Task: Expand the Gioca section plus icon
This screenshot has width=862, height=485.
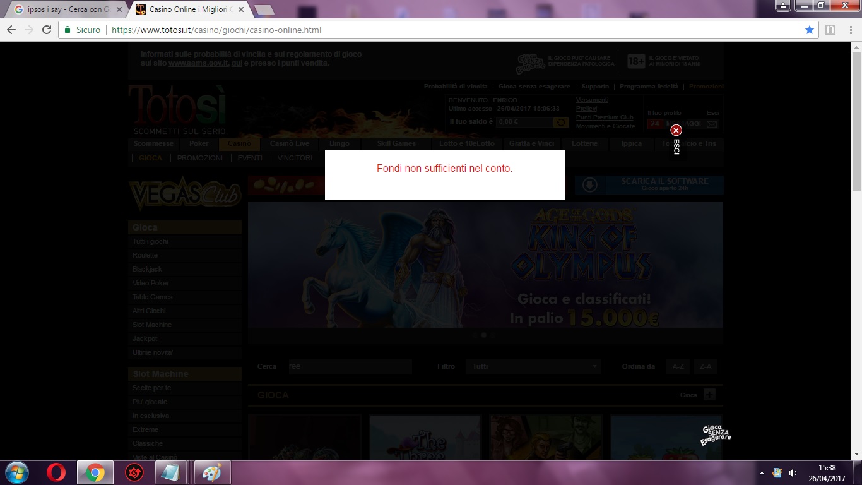Action: coord(709,395)
